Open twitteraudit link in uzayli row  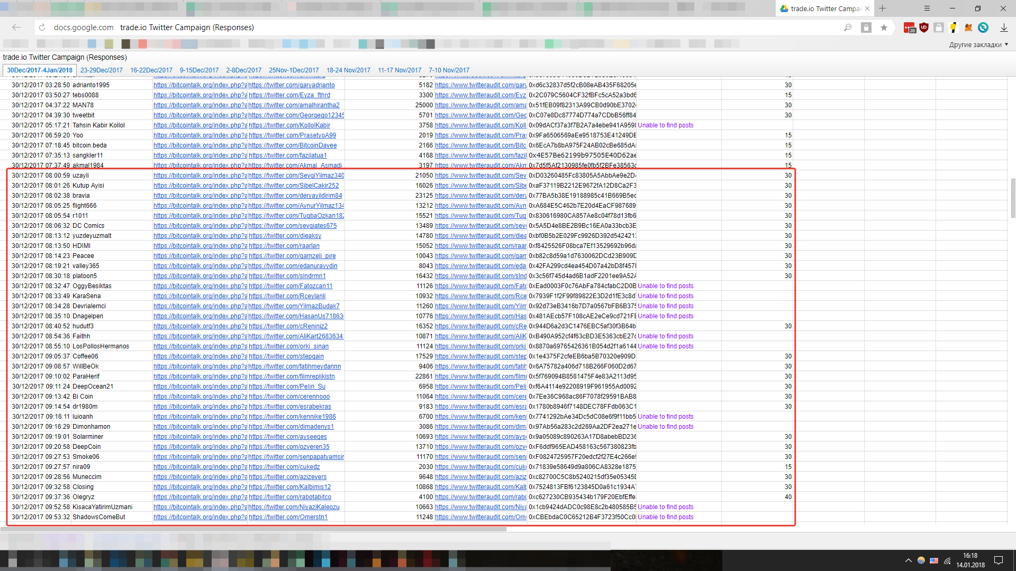click(480, 176)
